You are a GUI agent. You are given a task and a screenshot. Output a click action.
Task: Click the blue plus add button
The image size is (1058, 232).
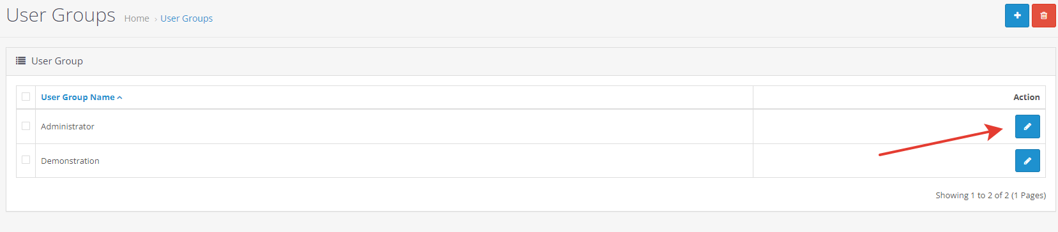click(1016, 15)
